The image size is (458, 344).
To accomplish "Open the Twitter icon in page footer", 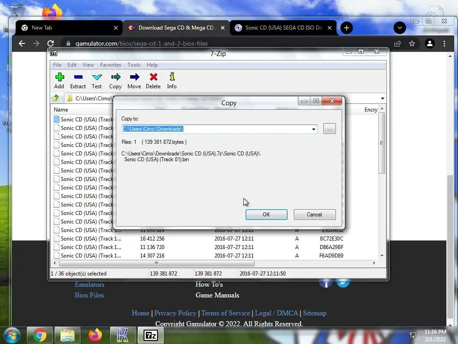I will 343,283.
